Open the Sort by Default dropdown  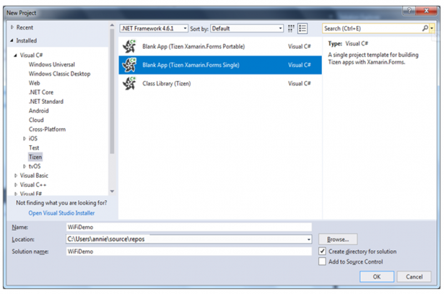(247, 28)
